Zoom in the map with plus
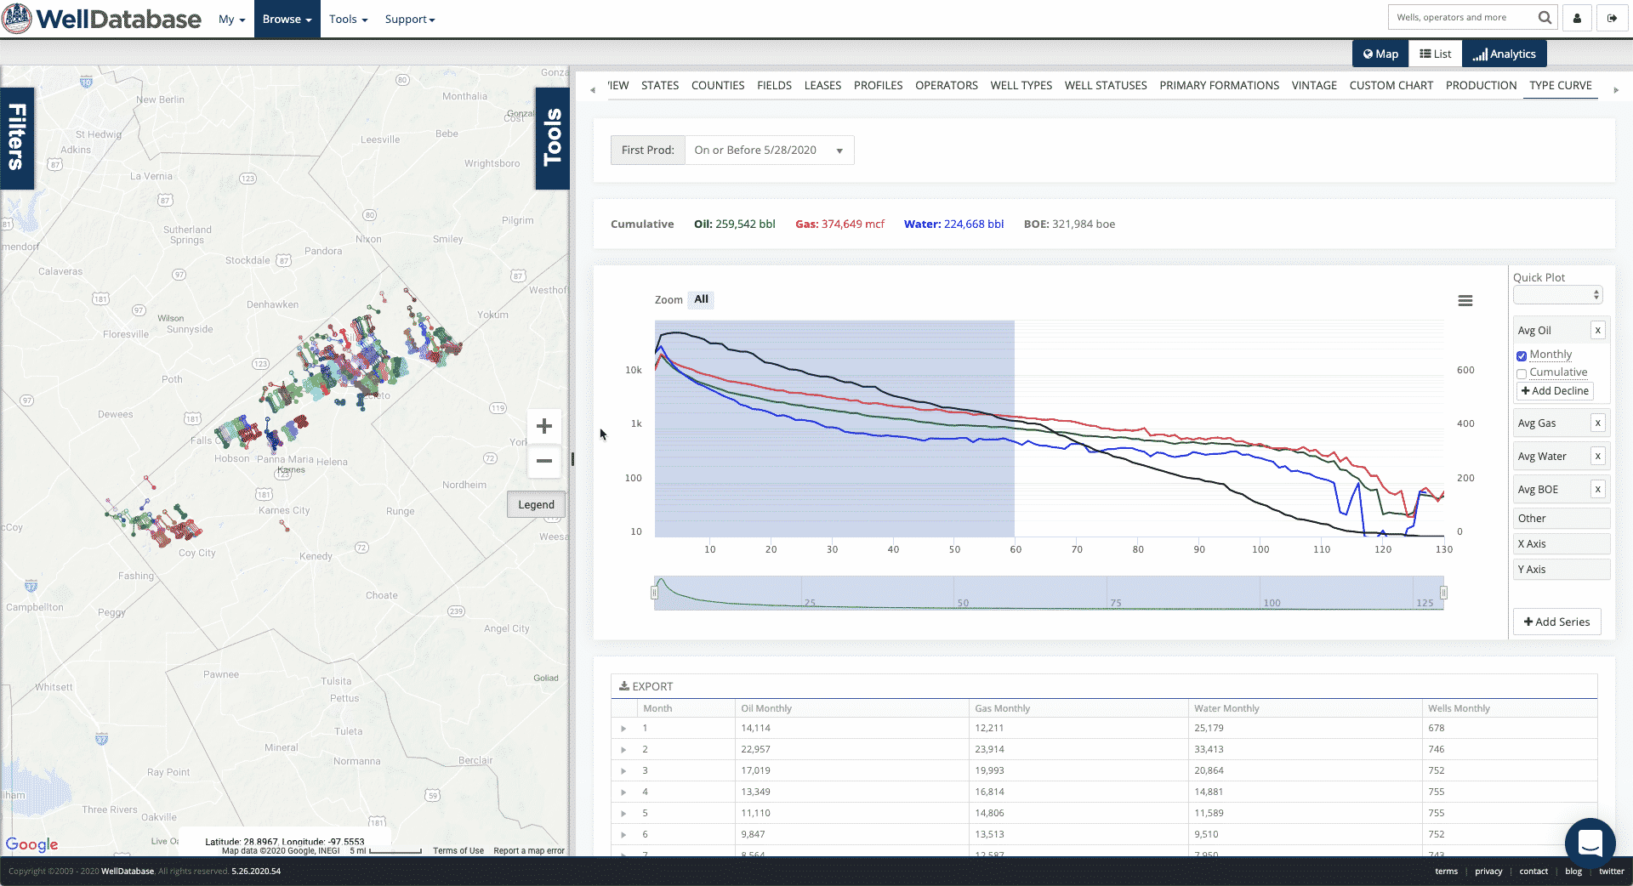 pyautogui.click(x=544, y=426)
